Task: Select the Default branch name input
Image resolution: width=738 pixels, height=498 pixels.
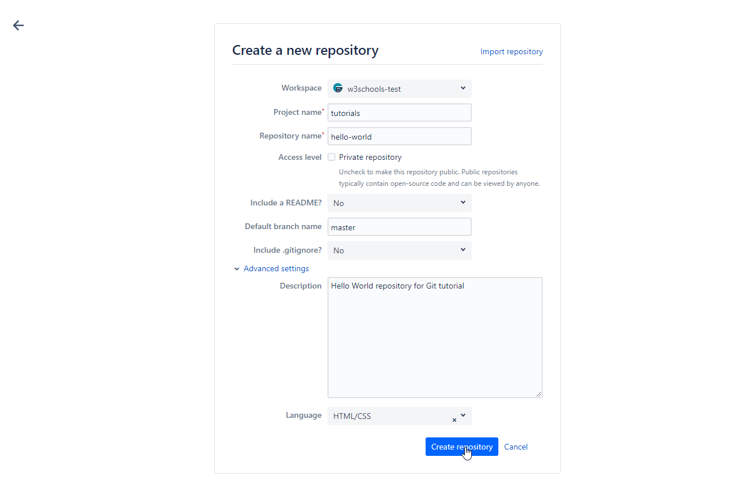Action: coord(399,227)
